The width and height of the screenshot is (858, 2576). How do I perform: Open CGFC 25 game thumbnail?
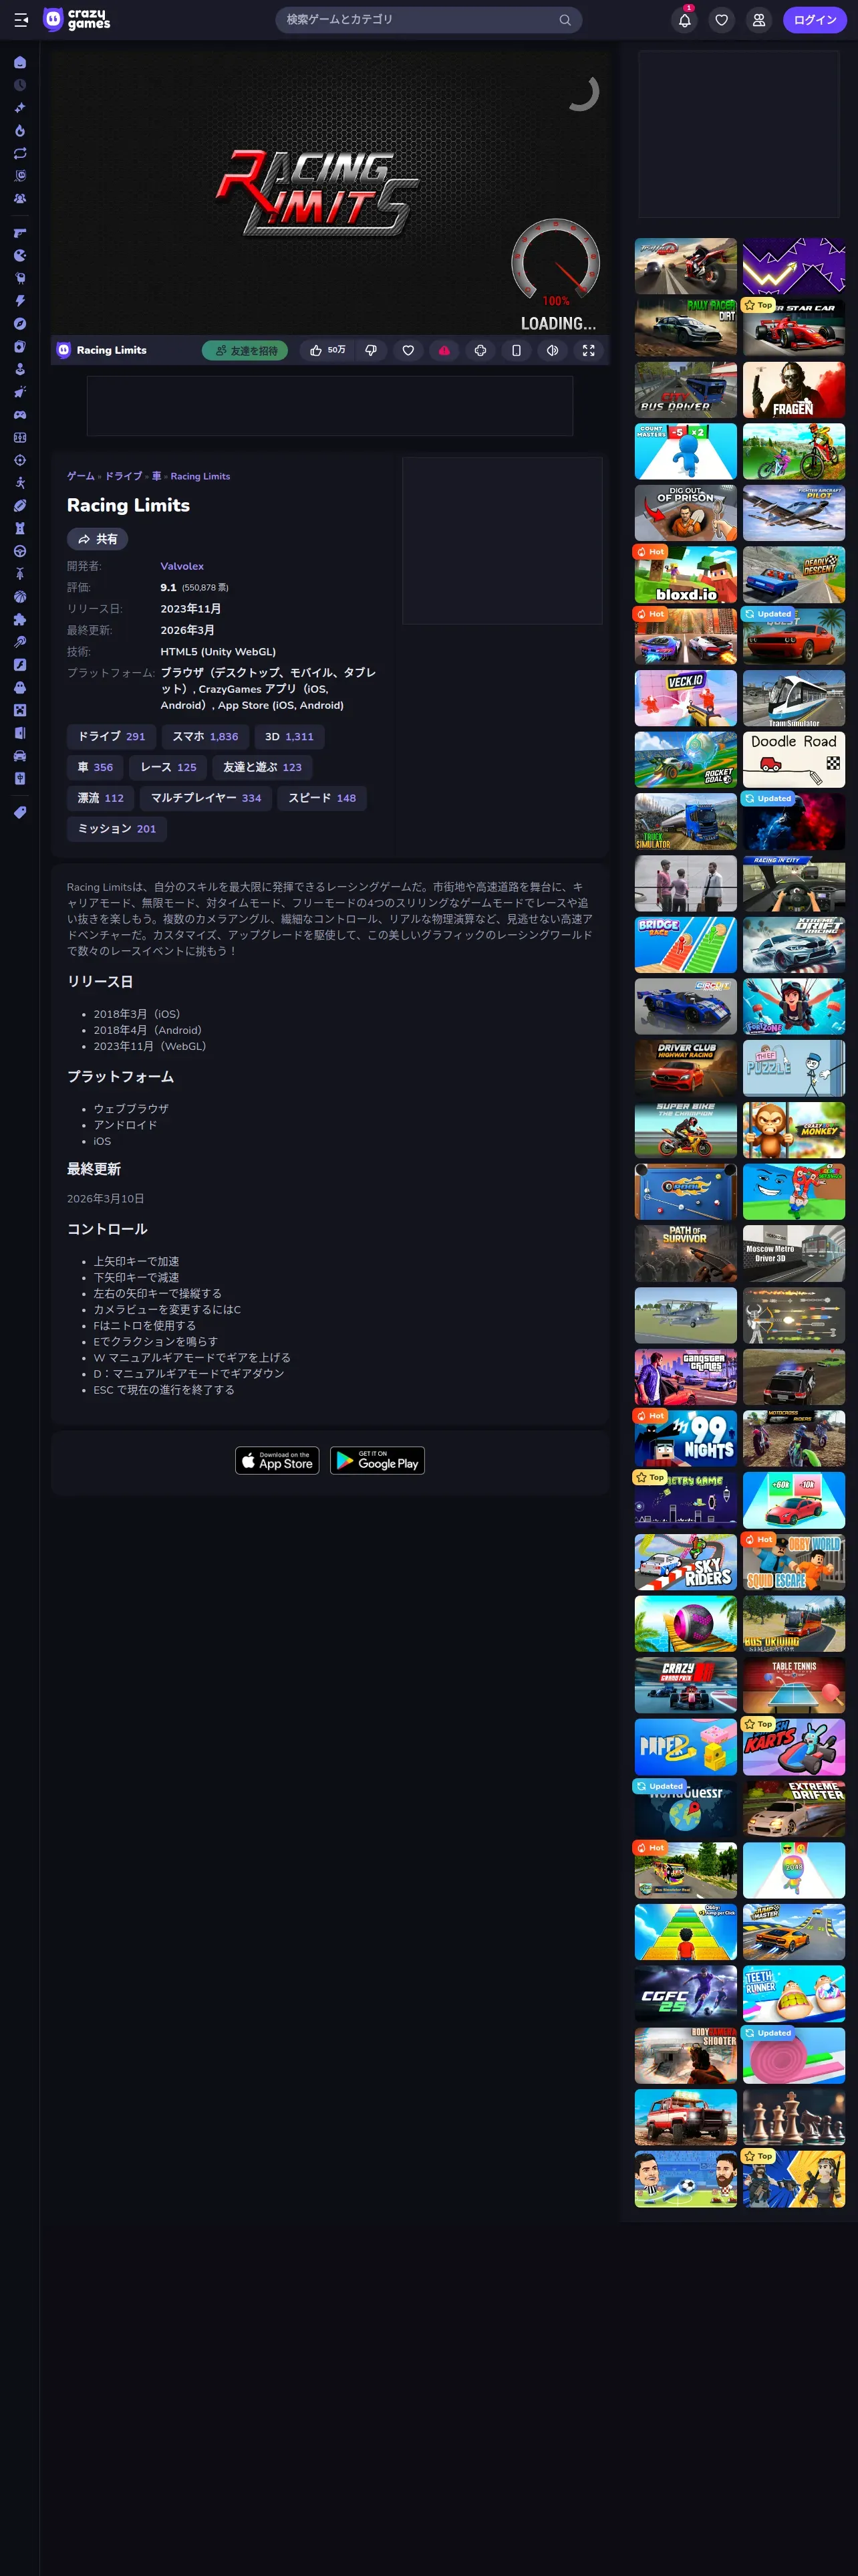[685, 1993]
